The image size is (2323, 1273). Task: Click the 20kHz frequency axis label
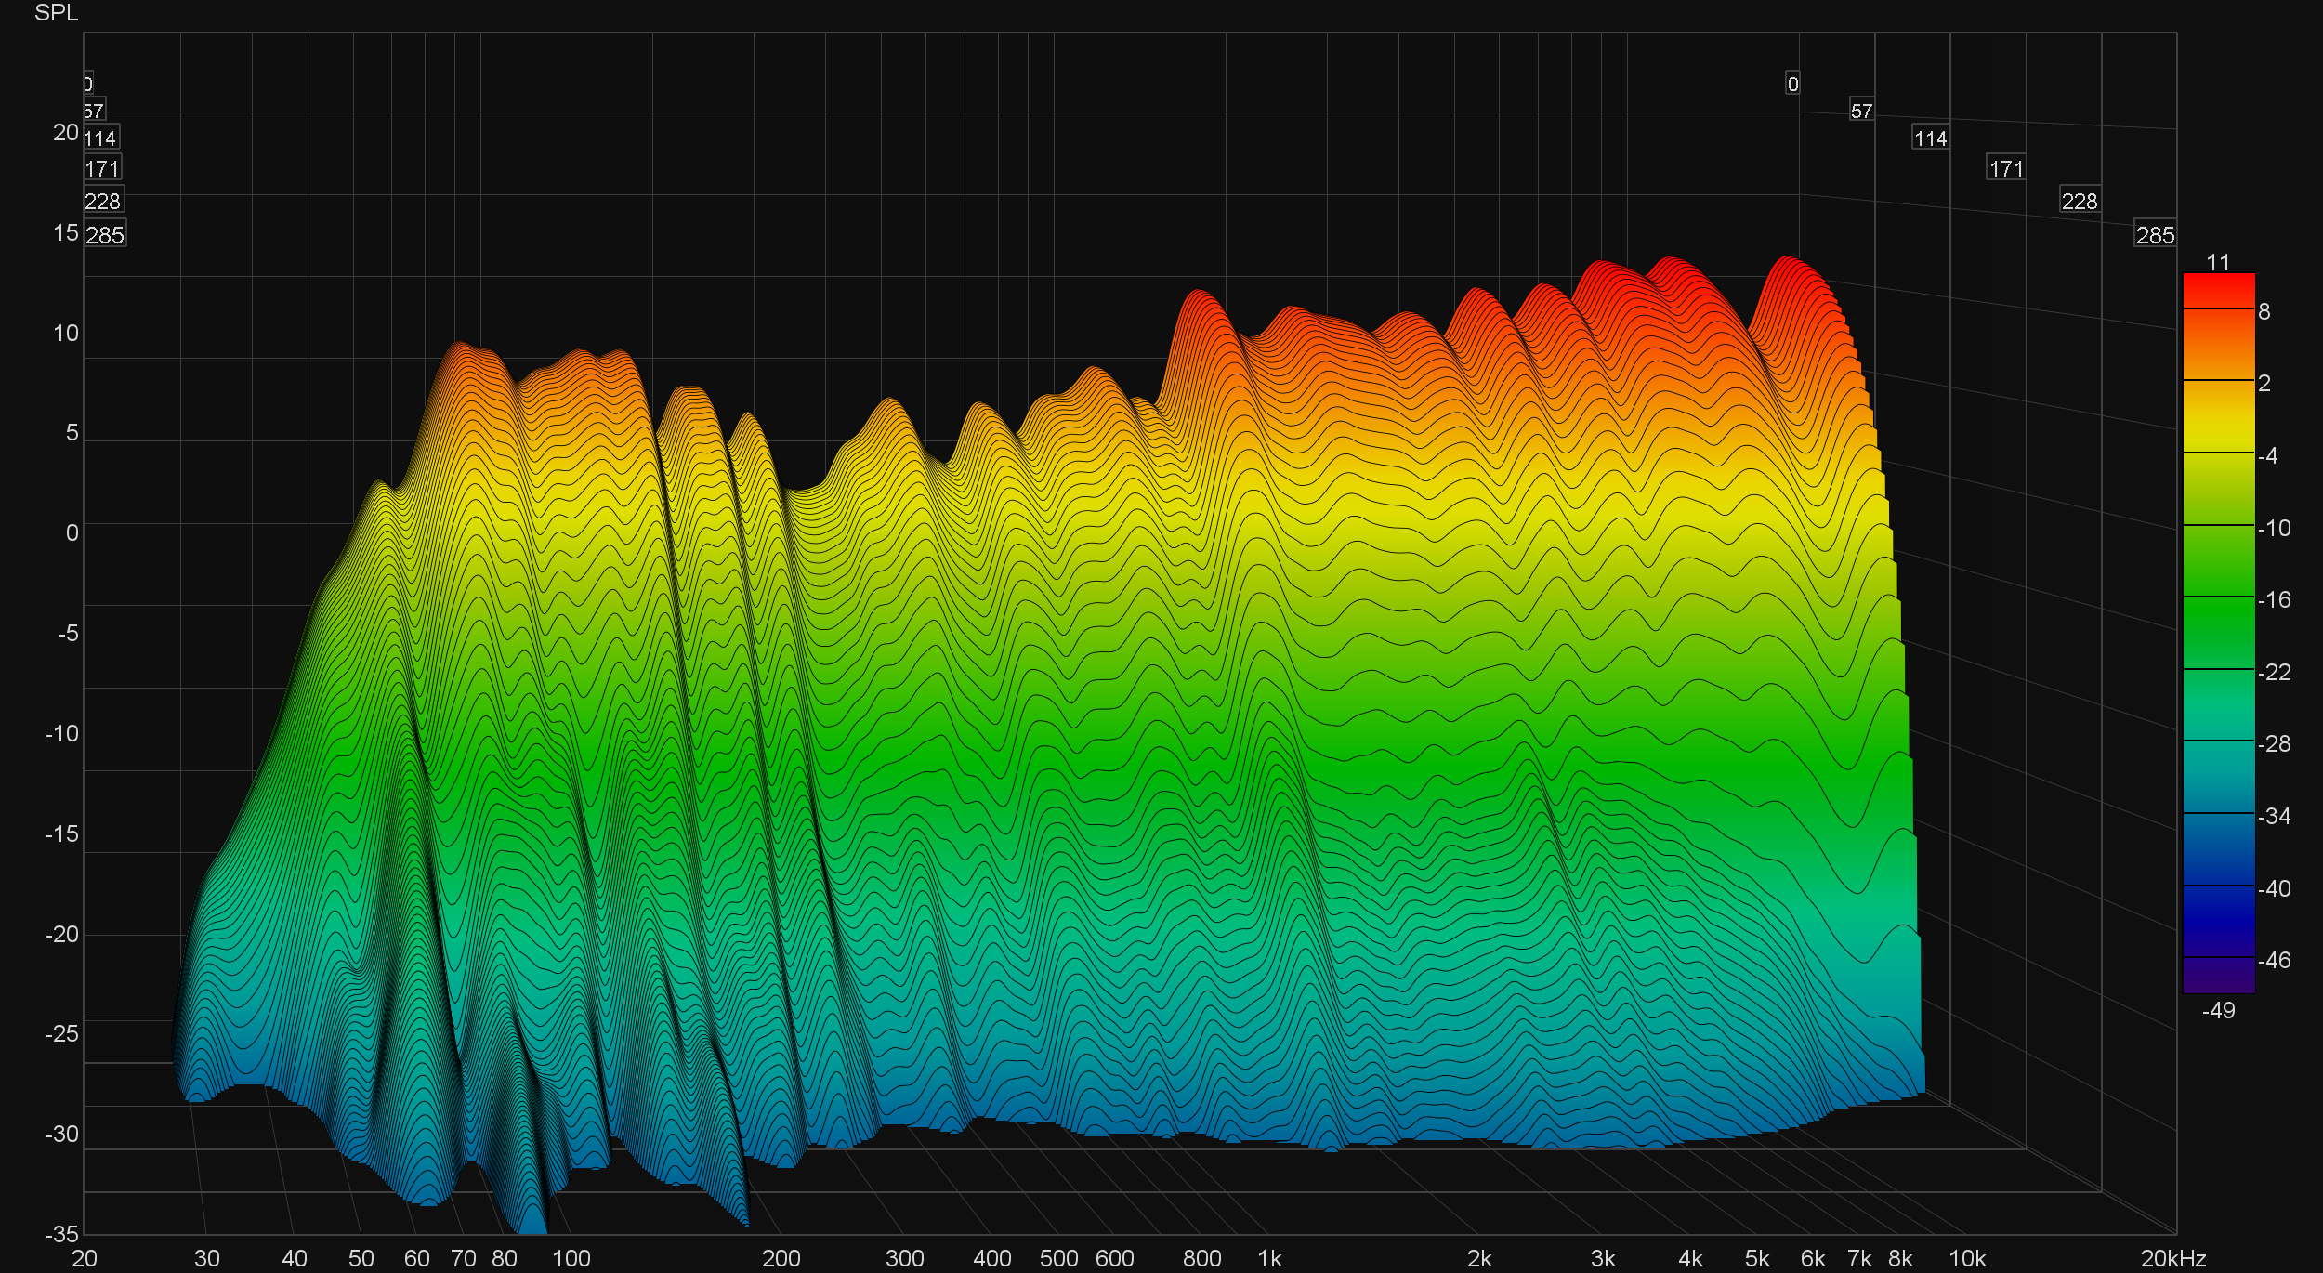[2172, 1258]
